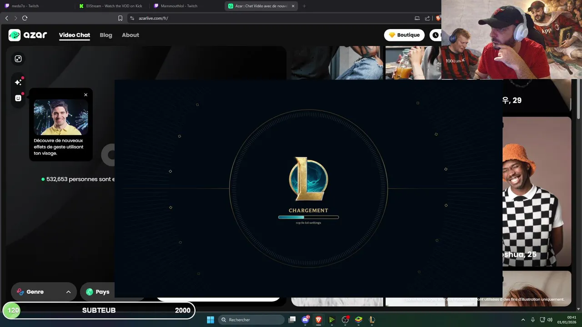Click the Rechercher taskbar search box
Viewport: 582px width, 327px height.
click(251, 320)
